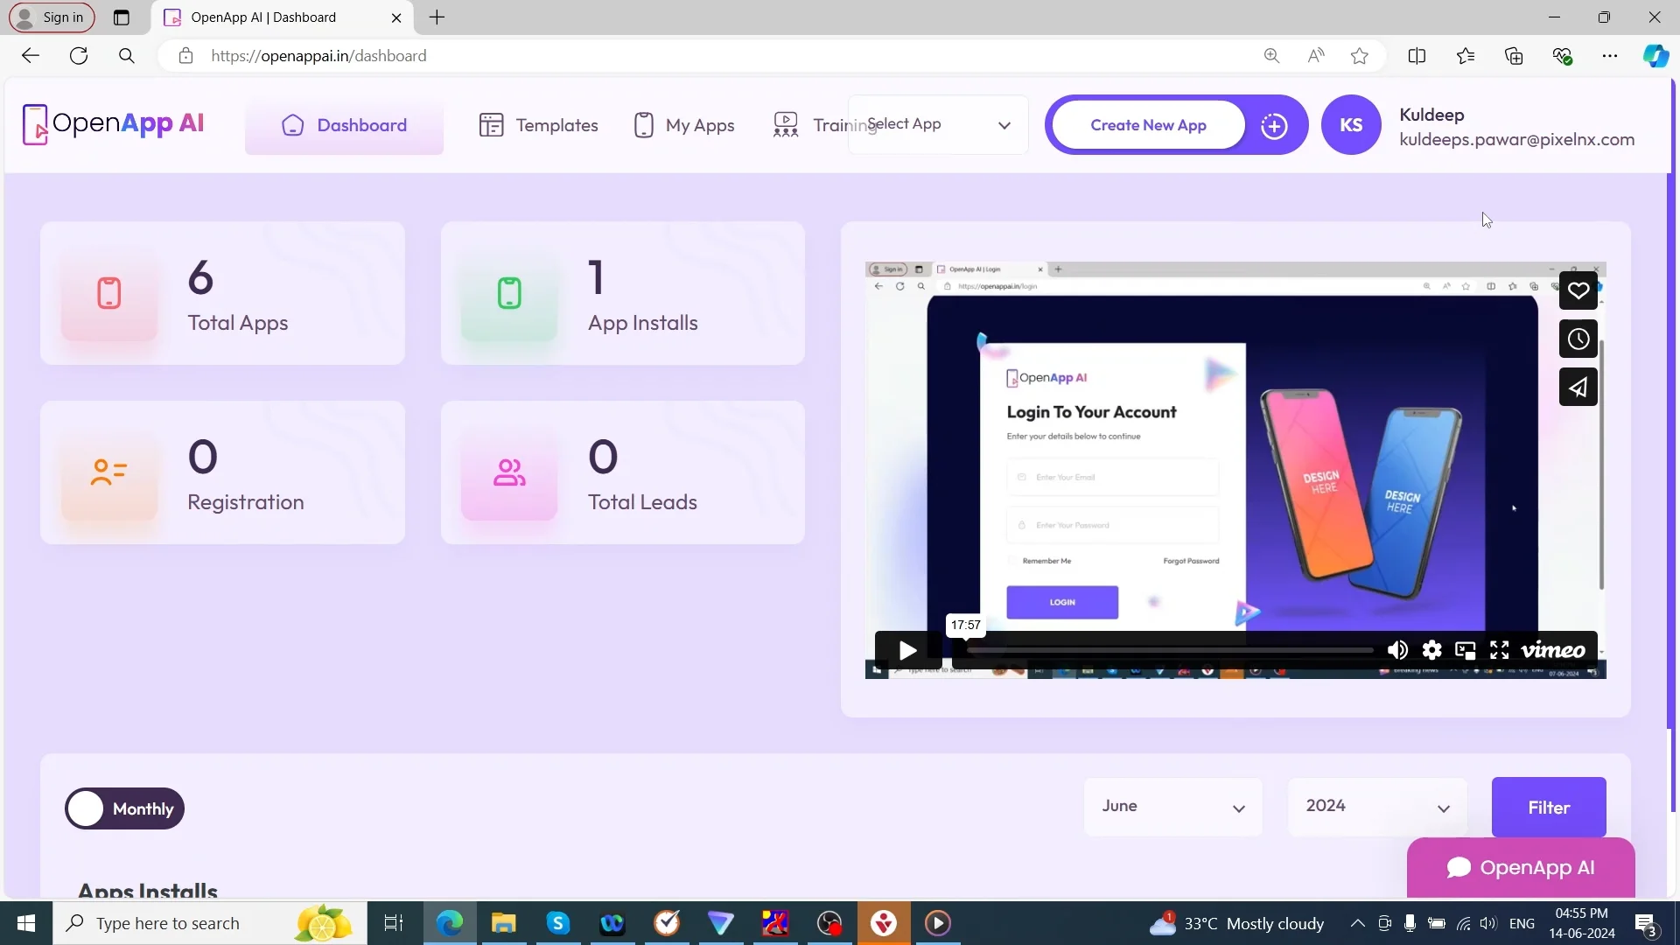Toggle the Monthly switch
This screenshot has width=1680, height=945.
click(124, 808)
